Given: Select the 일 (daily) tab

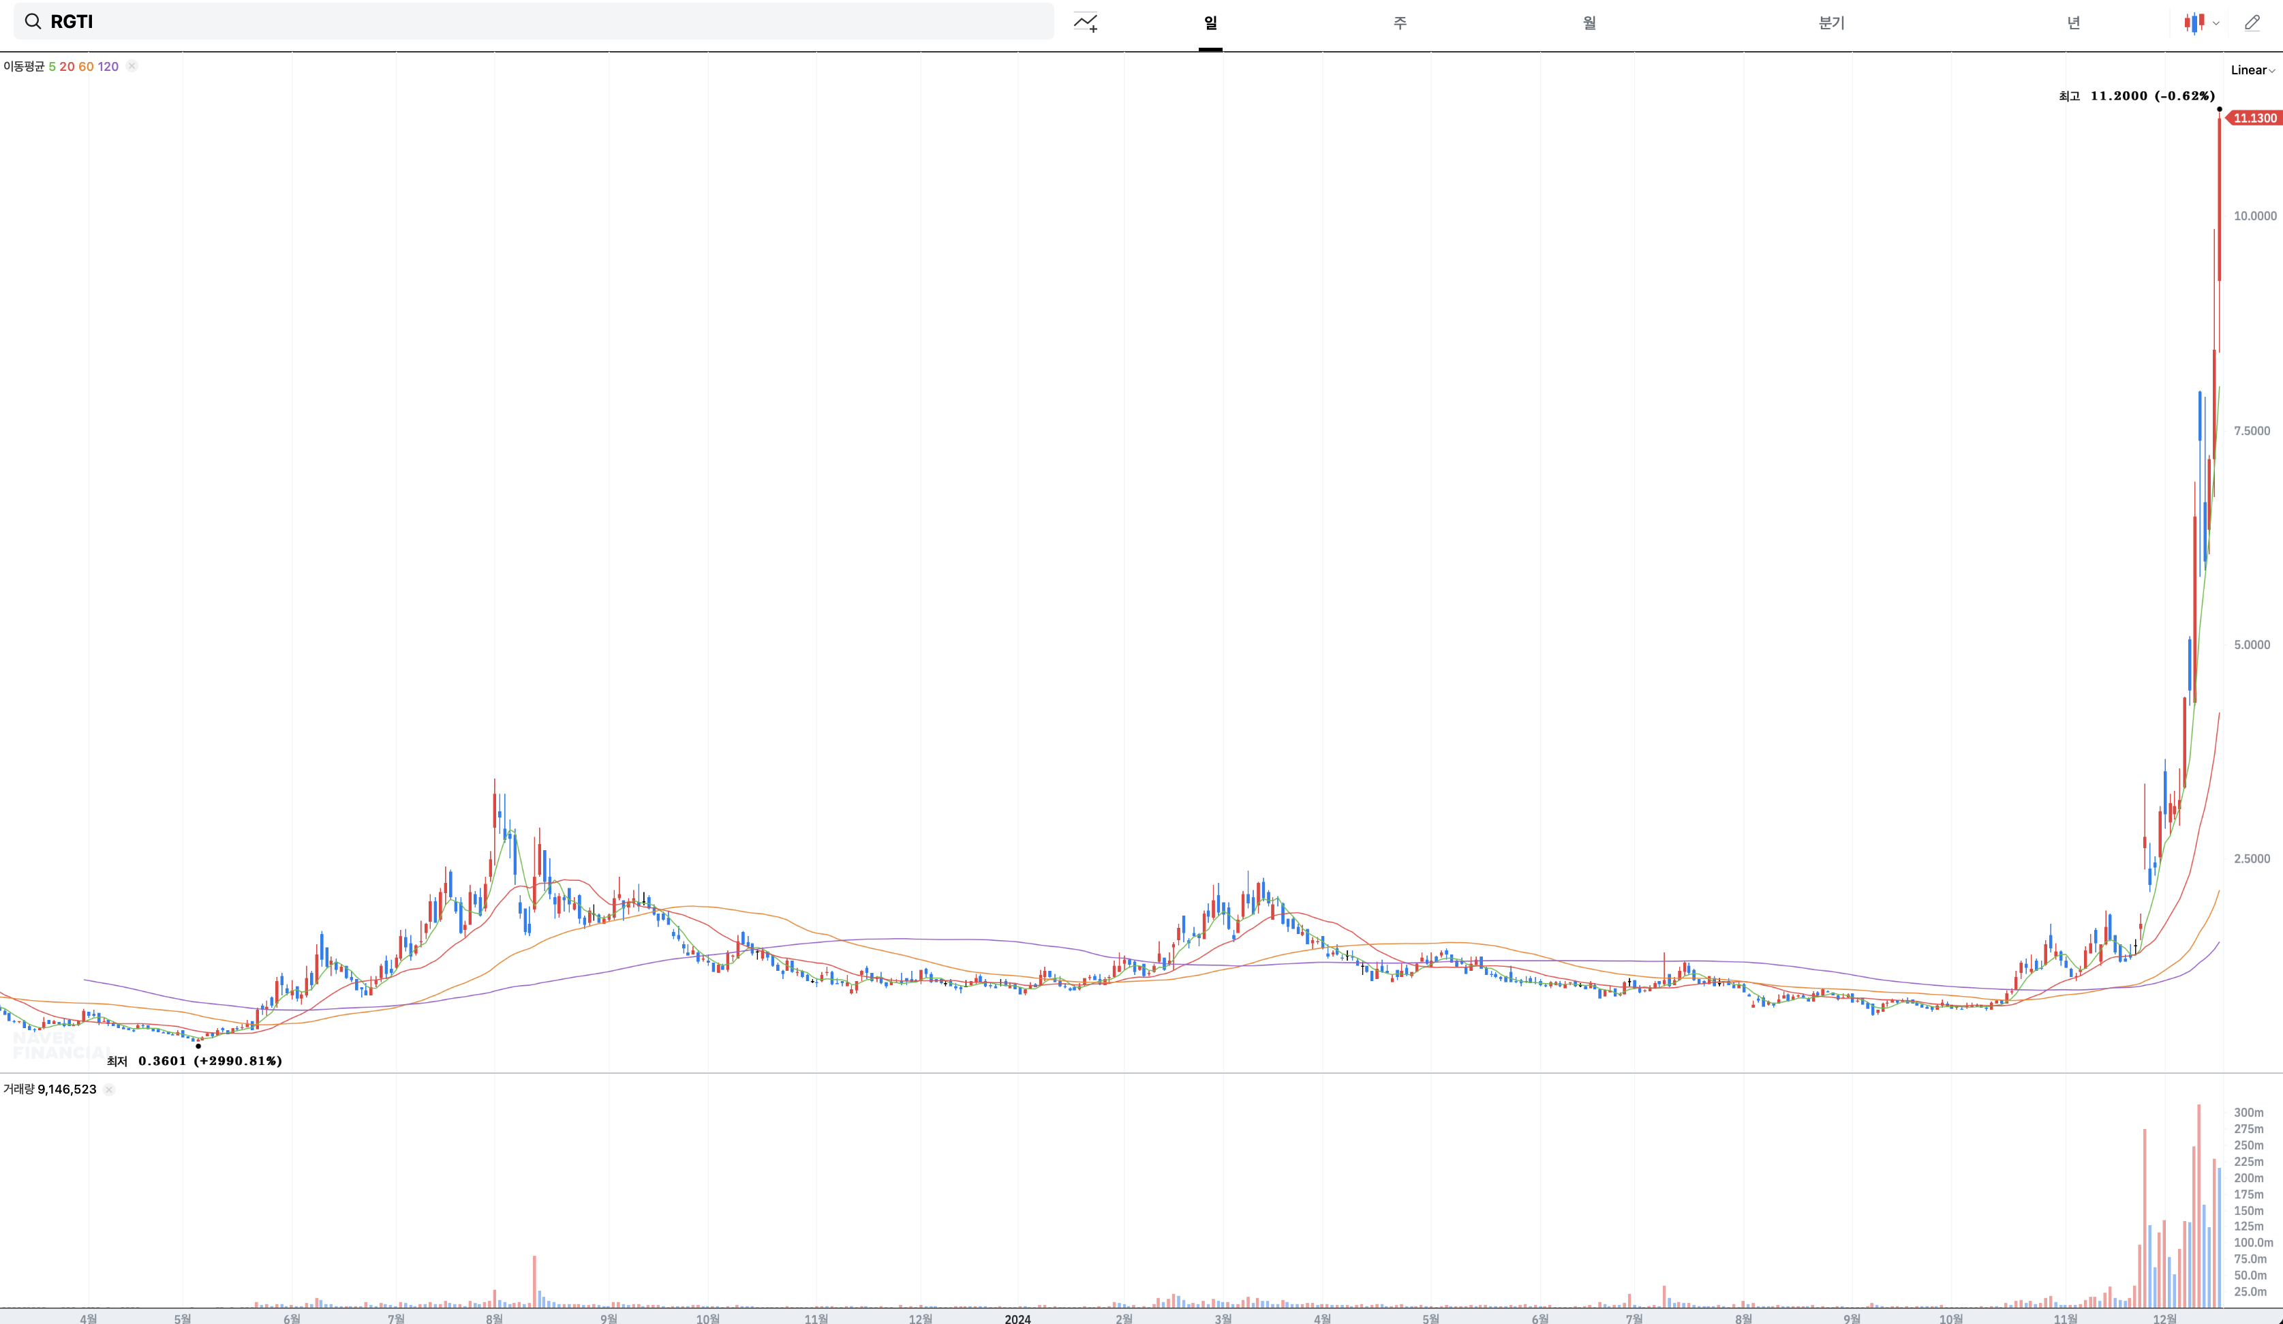Looking at the screenshot, I should [x=1210, y=22].
